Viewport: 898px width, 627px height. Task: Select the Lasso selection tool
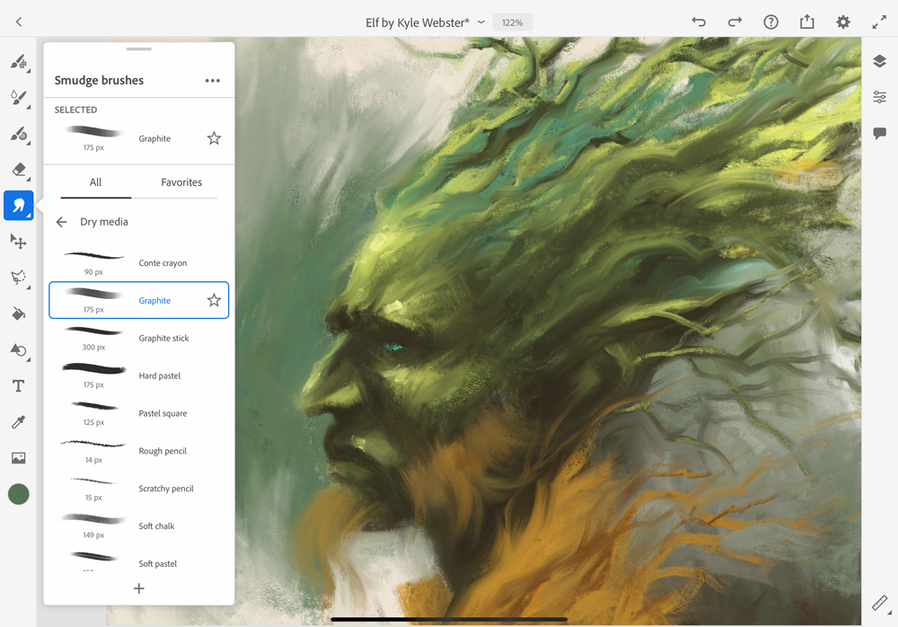coord(18,278)
